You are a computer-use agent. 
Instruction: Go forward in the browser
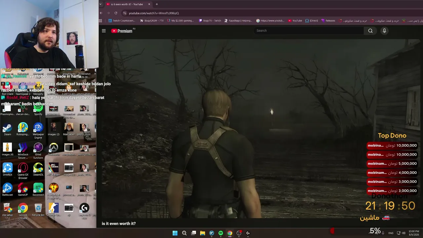pos(108,13)
